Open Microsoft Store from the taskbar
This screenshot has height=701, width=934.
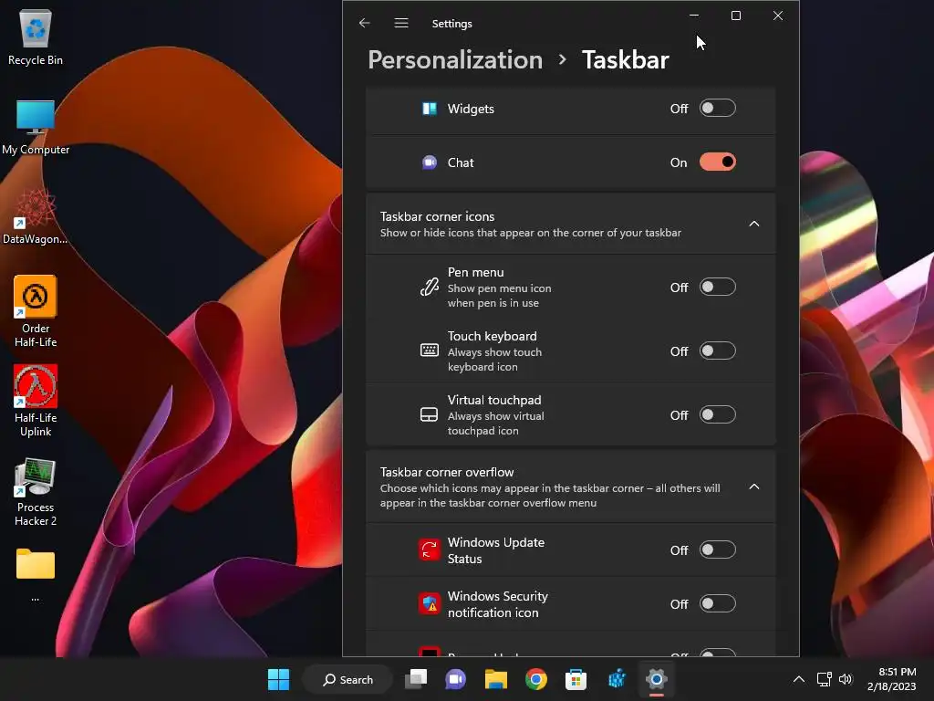[x=576, y=679]
